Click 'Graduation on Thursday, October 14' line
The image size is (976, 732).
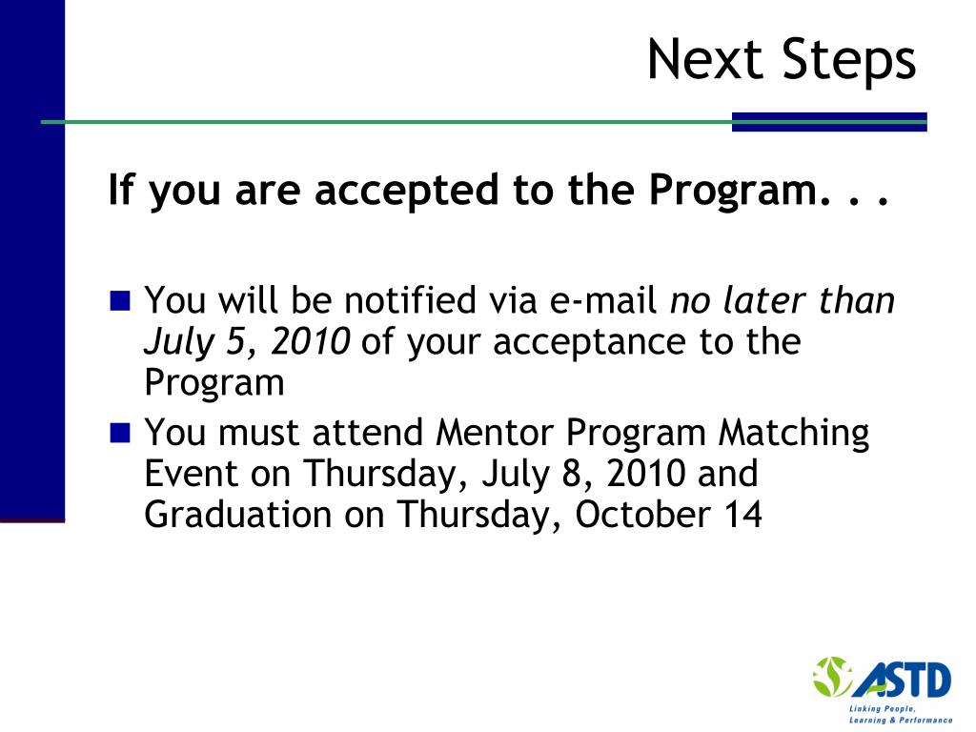pyautogui.click(x=453, y=515)
